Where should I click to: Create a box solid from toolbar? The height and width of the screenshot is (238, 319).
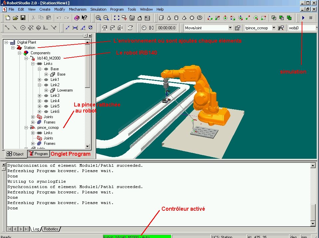pos(161,18)
